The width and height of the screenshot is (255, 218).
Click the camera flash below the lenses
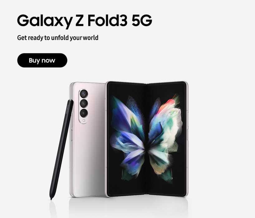[x=84, y=121]
